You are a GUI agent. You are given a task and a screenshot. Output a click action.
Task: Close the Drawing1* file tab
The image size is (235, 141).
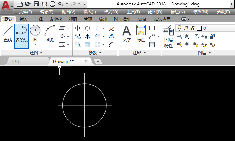pos(86,61)
